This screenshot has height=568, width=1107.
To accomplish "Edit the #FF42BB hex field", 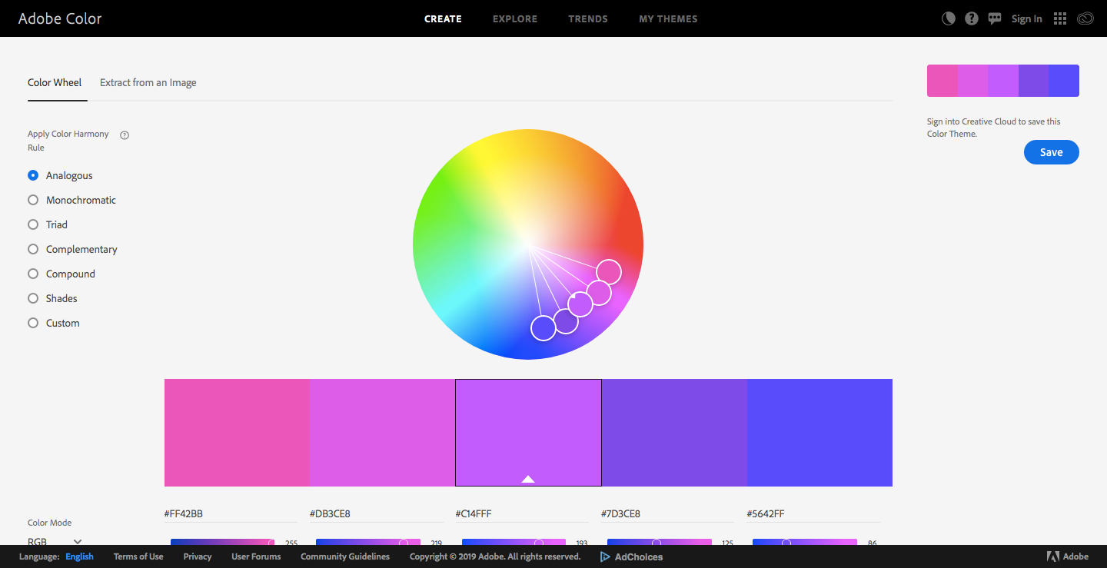I will [x=231, y=513].
